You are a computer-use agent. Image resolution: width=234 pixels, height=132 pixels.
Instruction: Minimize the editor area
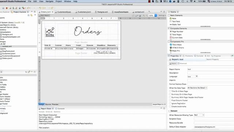coord(161,12)
